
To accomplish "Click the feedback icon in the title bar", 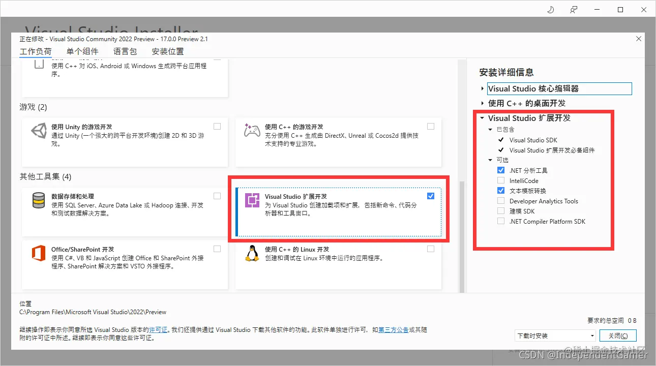I will 574,10.
